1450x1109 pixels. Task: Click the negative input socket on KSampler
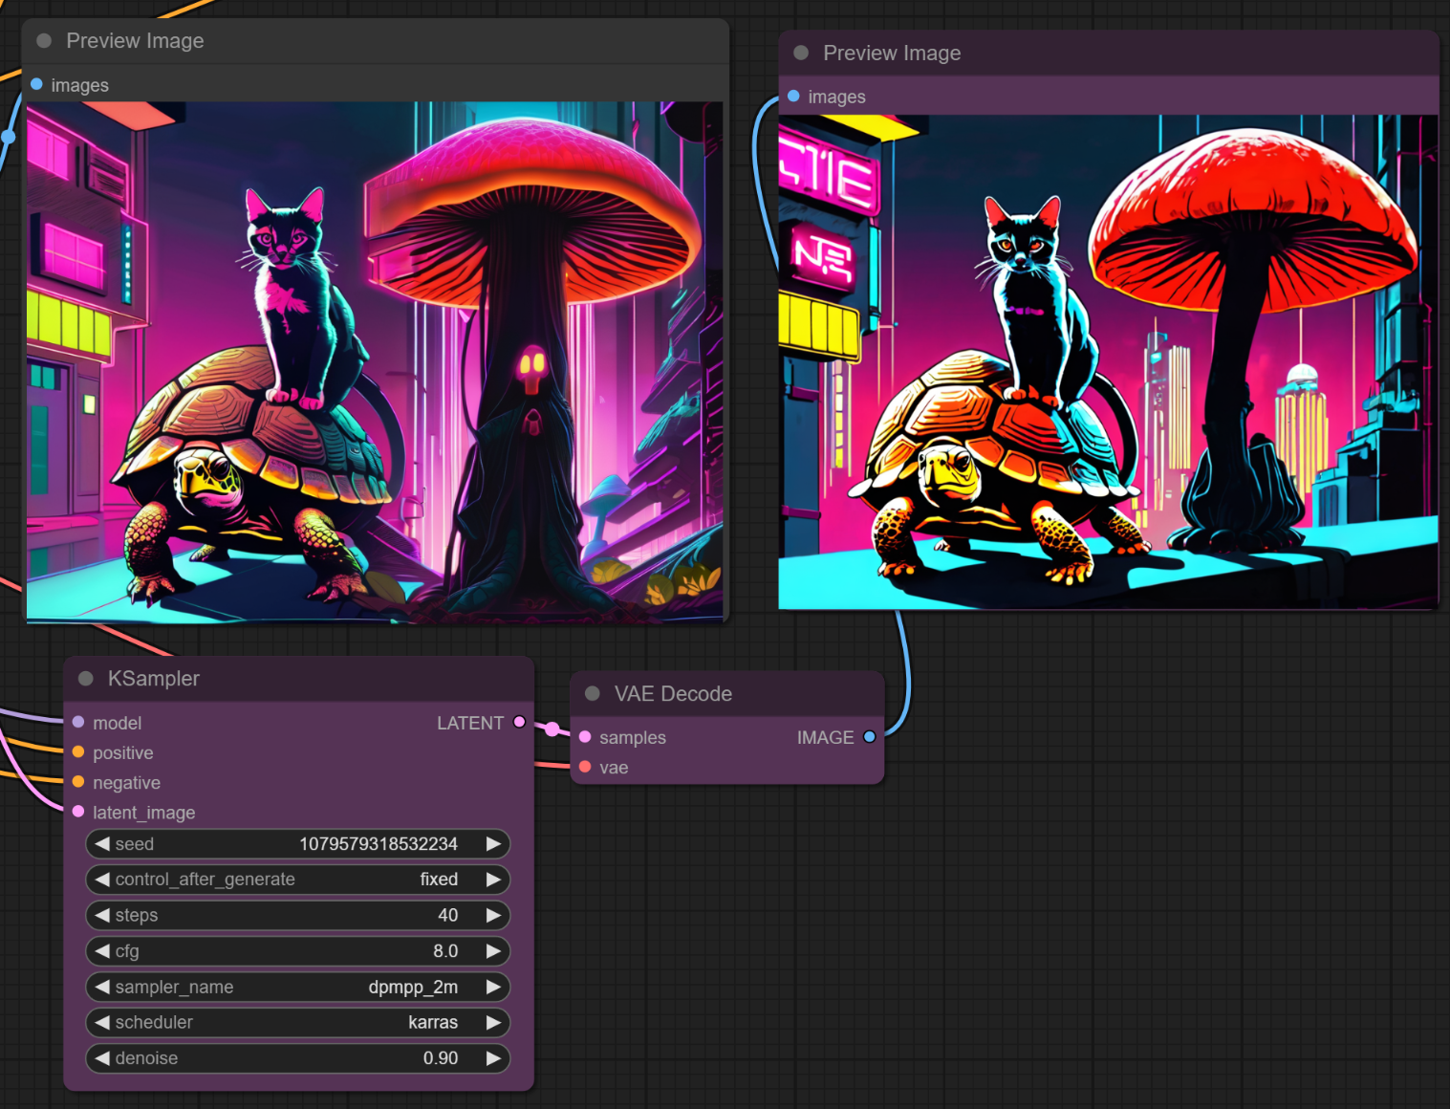[78, 782]
